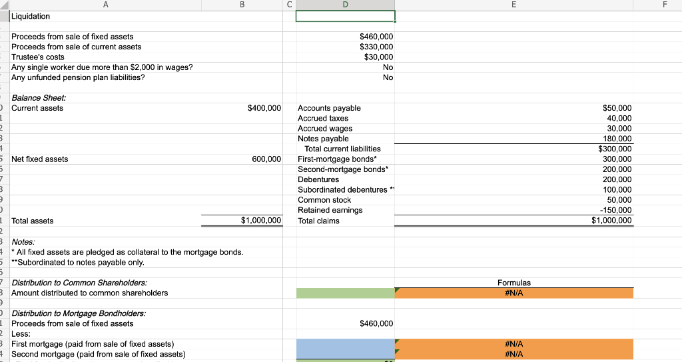Click the 'Liquidation' title cell
This screenshot has height=362, width=682.
(x=31, y=16)
